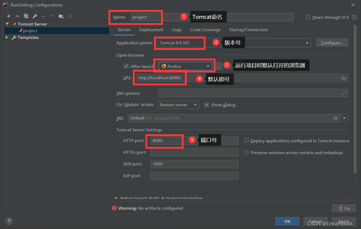Click the wrench icon beside Templates
The width and height of the screenshot is (361, 229).
click(x=14, y=38)
